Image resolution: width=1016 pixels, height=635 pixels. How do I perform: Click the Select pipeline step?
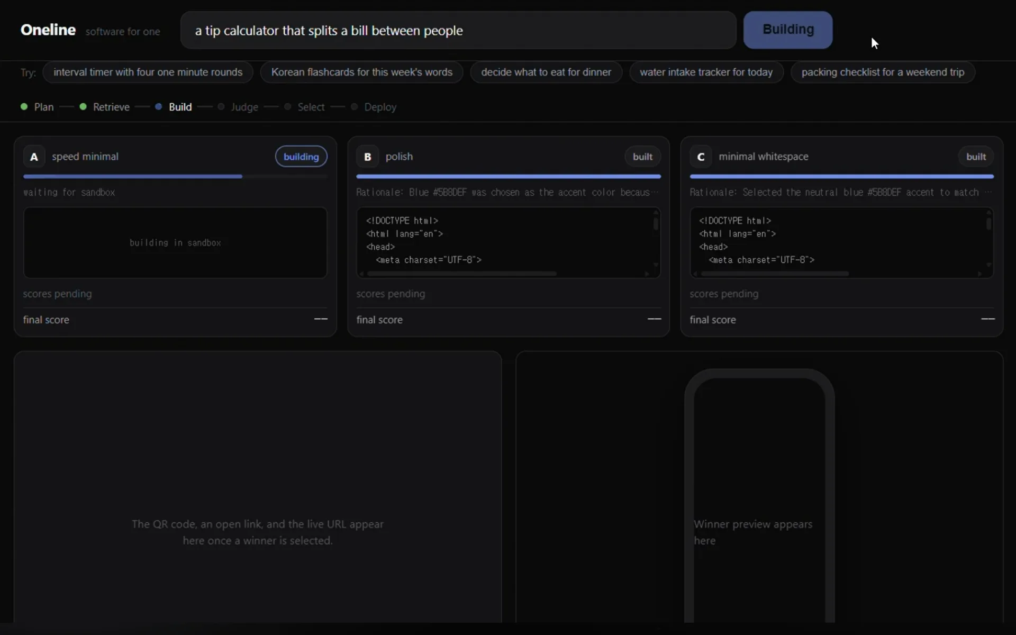pyautogui.click(x=305, y=107)
